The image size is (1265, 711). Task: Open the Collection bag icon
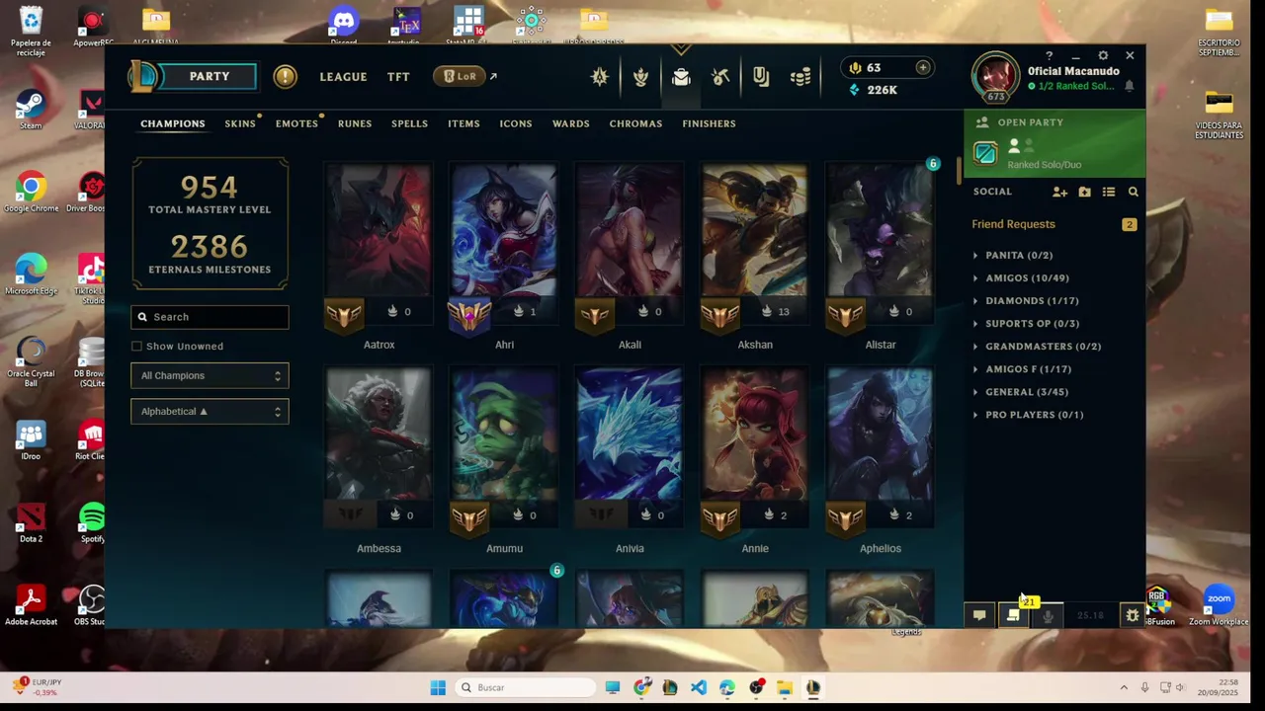681,77
